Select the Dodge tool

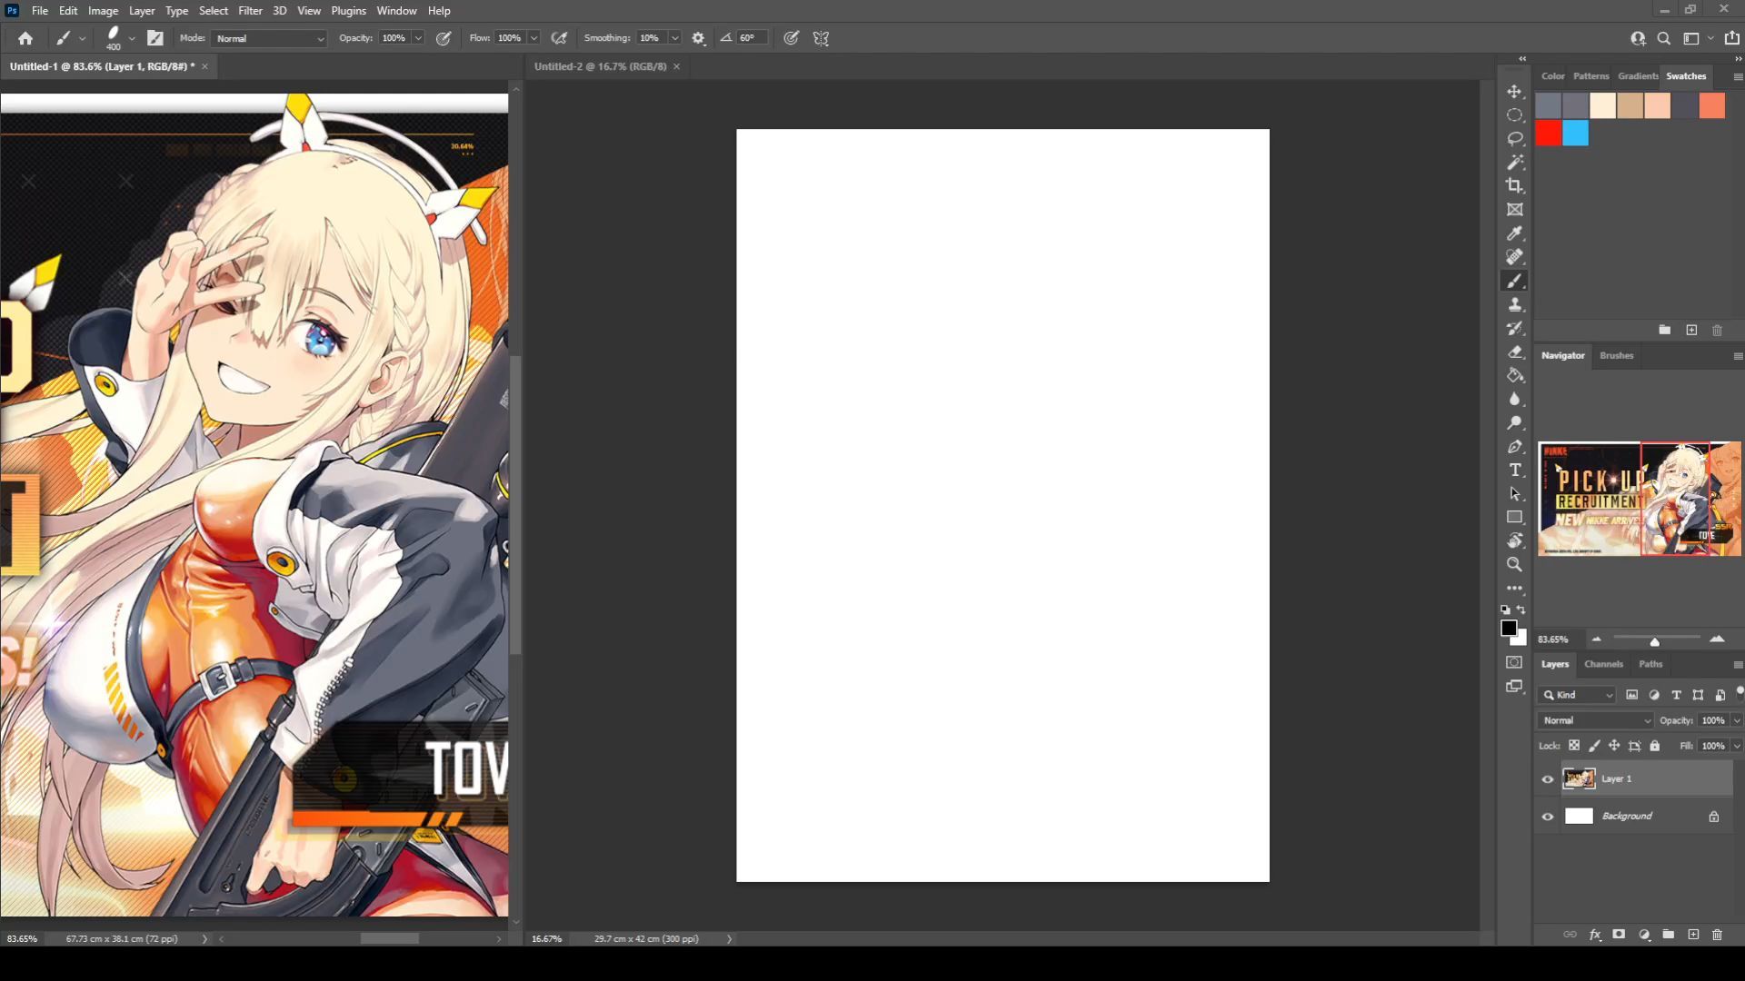(x=1514, y=422)
